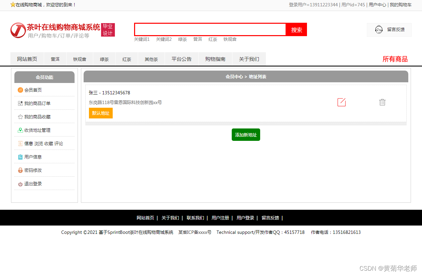This screenshot has width=422, height=275.
Task: Click the 留言反馈 button at top right
Action: click(389, 30)
